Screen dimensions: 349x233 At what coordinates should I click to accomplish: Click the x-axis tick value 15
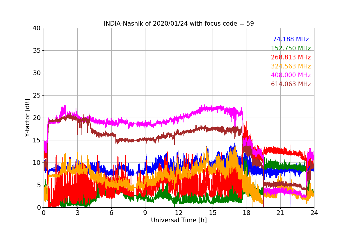pos(213,213)
